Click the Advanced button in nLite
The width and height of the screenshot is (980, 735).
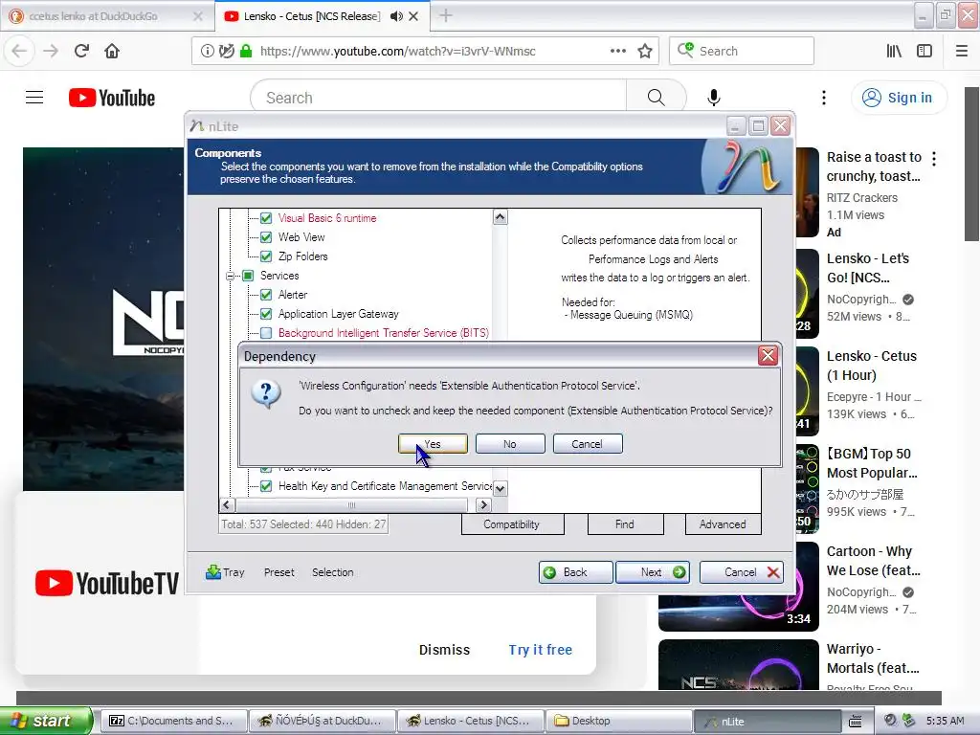pos(724,524)
